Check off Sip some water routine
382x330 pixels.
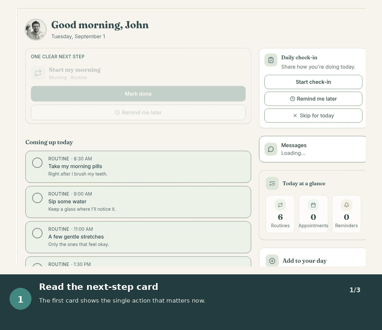pos(37,198)
